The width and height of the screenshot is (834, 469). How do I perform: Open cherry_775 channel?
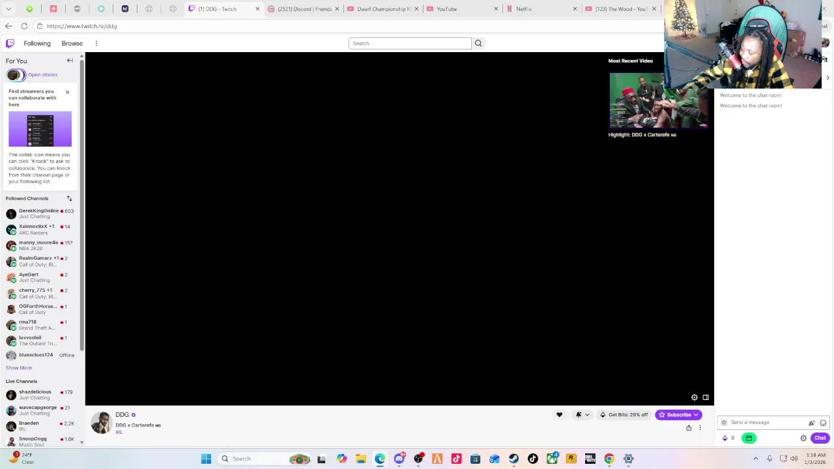(40, 293)
